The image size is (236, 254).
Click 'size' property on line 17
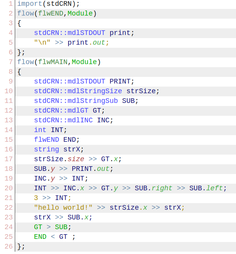tap(76, 159)
